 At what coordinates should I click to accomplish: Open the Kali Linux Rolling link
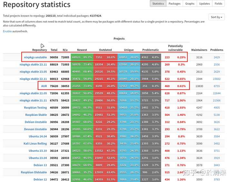coord(35,144)
